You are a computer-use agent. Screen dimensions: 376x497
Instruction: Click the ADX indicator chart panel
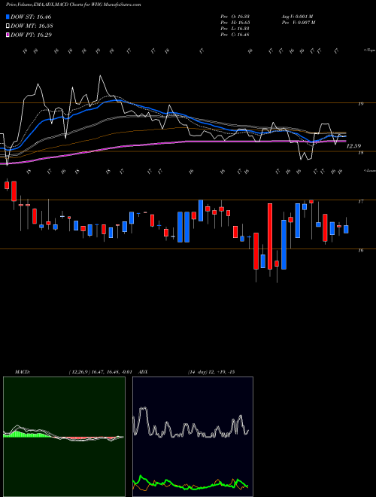pos(193,437)
